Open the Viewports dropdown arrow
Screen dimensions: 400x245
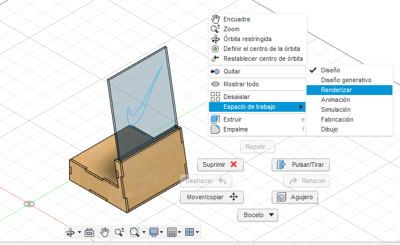click(x=197, y=232)
